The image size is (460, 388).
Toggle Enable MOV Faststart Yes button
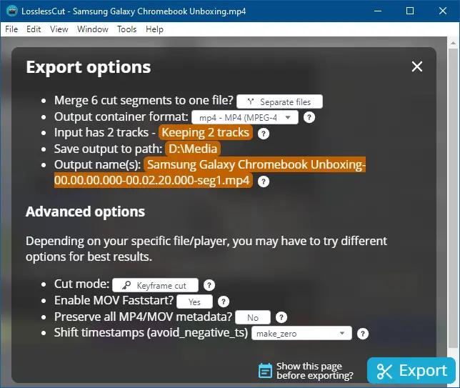pyautogui.click(x=194, y=302)
